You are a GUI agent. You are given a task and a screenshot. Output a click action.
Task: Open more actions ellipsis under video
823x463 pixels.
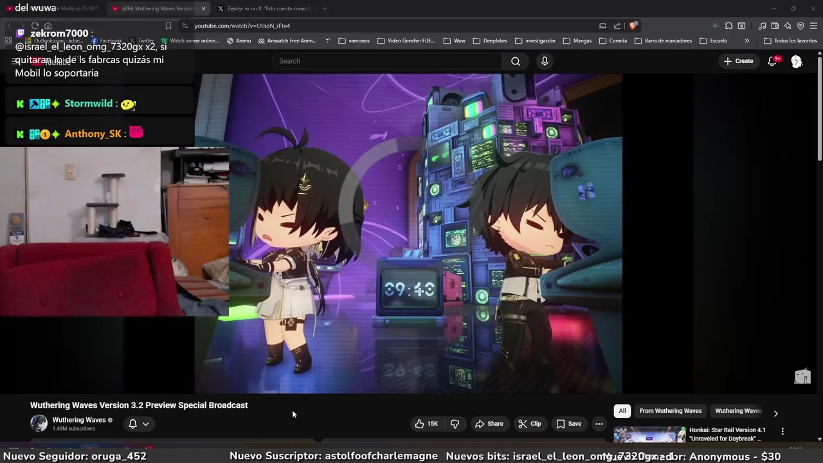(599, 424)
